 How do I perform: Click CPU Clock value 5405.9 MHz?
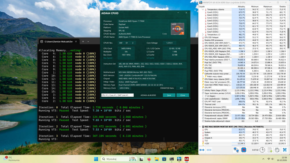126,49
